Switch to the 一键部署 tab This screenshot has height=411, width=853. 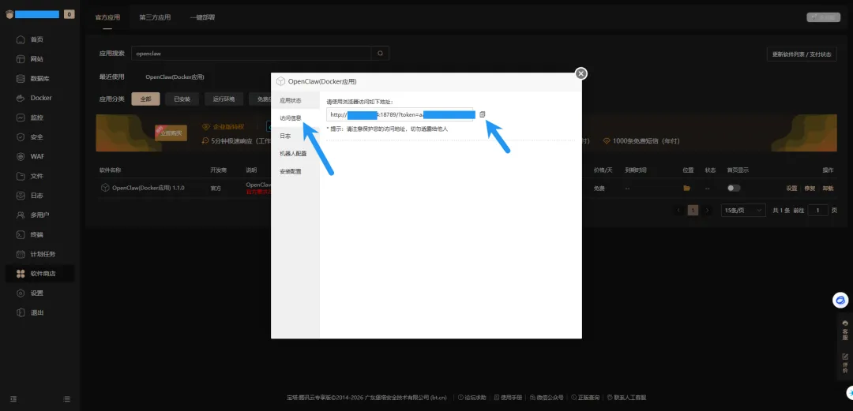pyautogui.click(x=202, y=17)
